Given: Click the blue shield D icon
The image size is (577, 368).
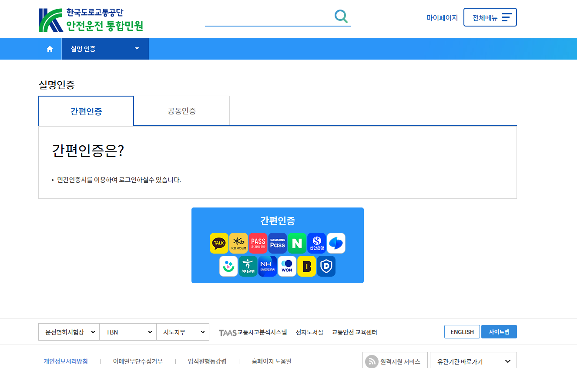Looking at the screenshot, I should [x=326, y=266].
